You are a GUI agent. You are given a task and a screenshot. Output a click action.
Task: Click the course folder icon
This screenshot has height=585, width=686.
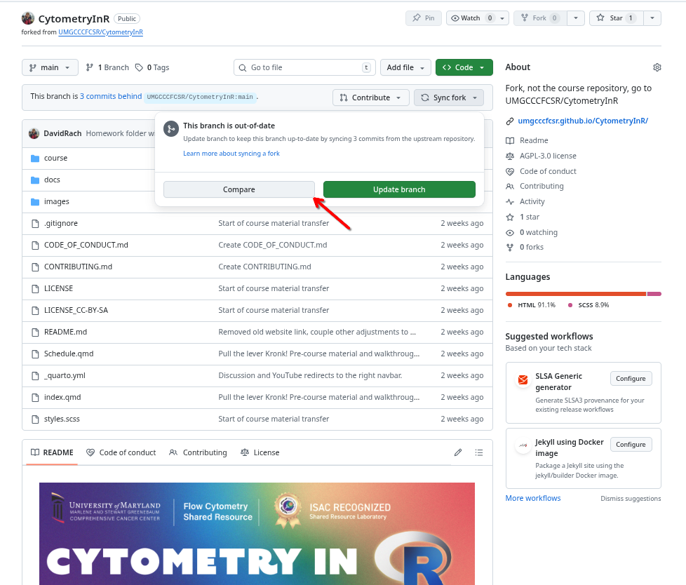[35, 159]
